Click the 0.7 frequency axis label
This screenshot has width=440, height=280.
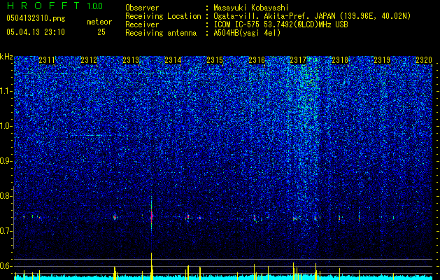tap(6, 231)
